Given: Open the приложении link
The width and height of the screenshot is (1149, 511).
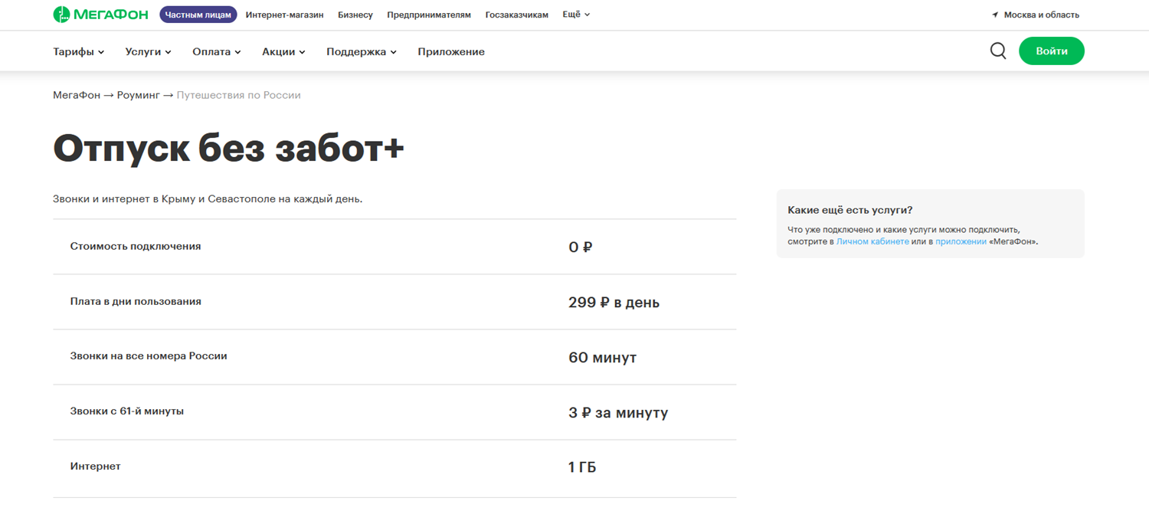Looking at the screenshot, I should (961, 241).
